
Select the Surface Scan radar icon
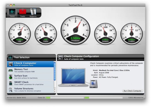[x=11, y=77]
